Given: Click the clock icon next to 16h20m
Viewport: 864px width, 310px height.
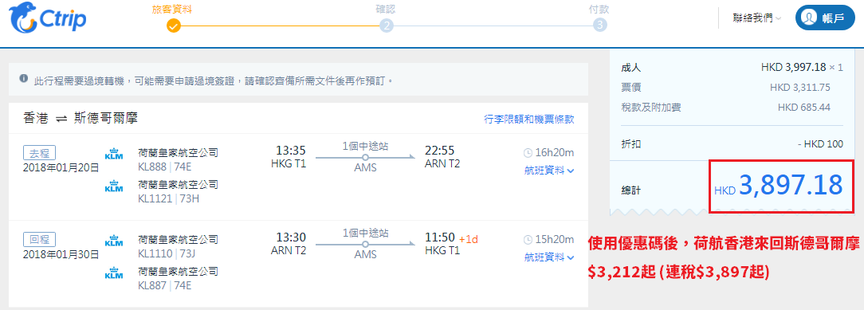Looking at the screenshot, I should [528, 152].
